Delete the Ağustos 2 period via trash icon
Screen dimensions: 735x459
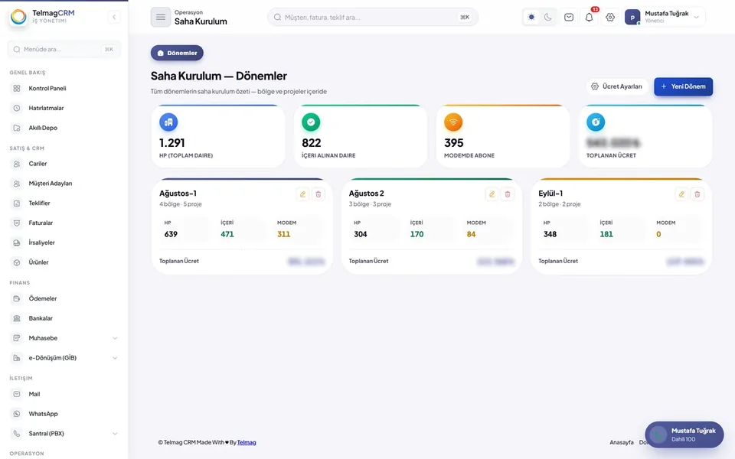pos(507,194)
